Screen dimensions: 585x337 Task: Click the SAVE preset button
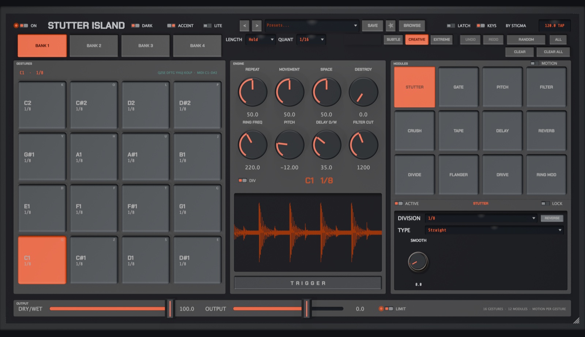pos(373,26)
